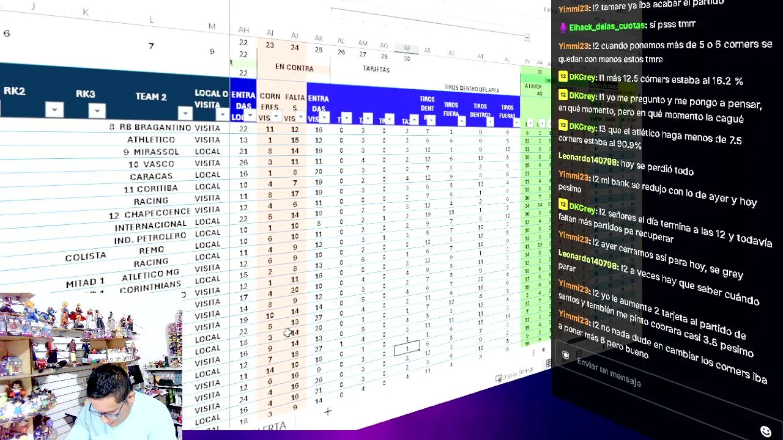Select the 'ATHLETICO' team cell
Viewport: 783px width, 440px height.
pos(150,140)
